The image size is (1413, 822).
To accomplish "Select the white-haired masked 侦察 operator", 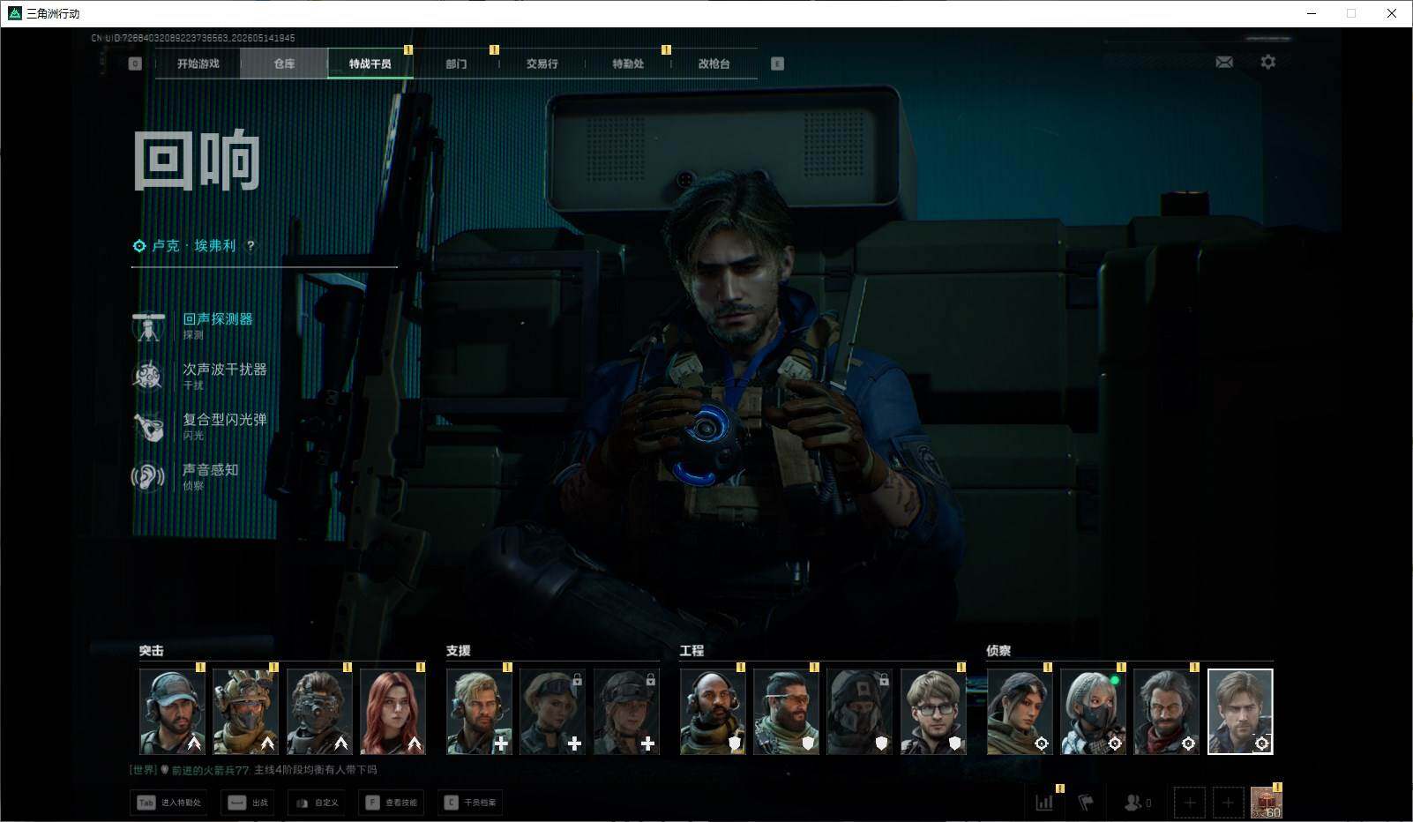I will (1093, 712).
